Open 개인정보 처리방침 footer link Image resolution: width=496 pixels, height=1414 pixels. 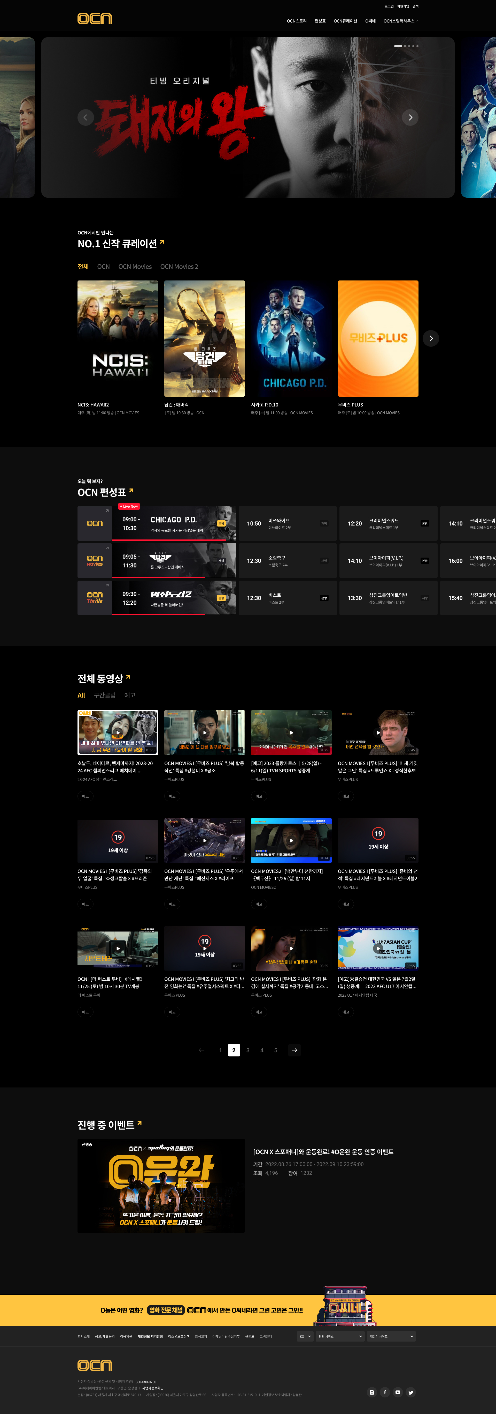[150, 1336]
